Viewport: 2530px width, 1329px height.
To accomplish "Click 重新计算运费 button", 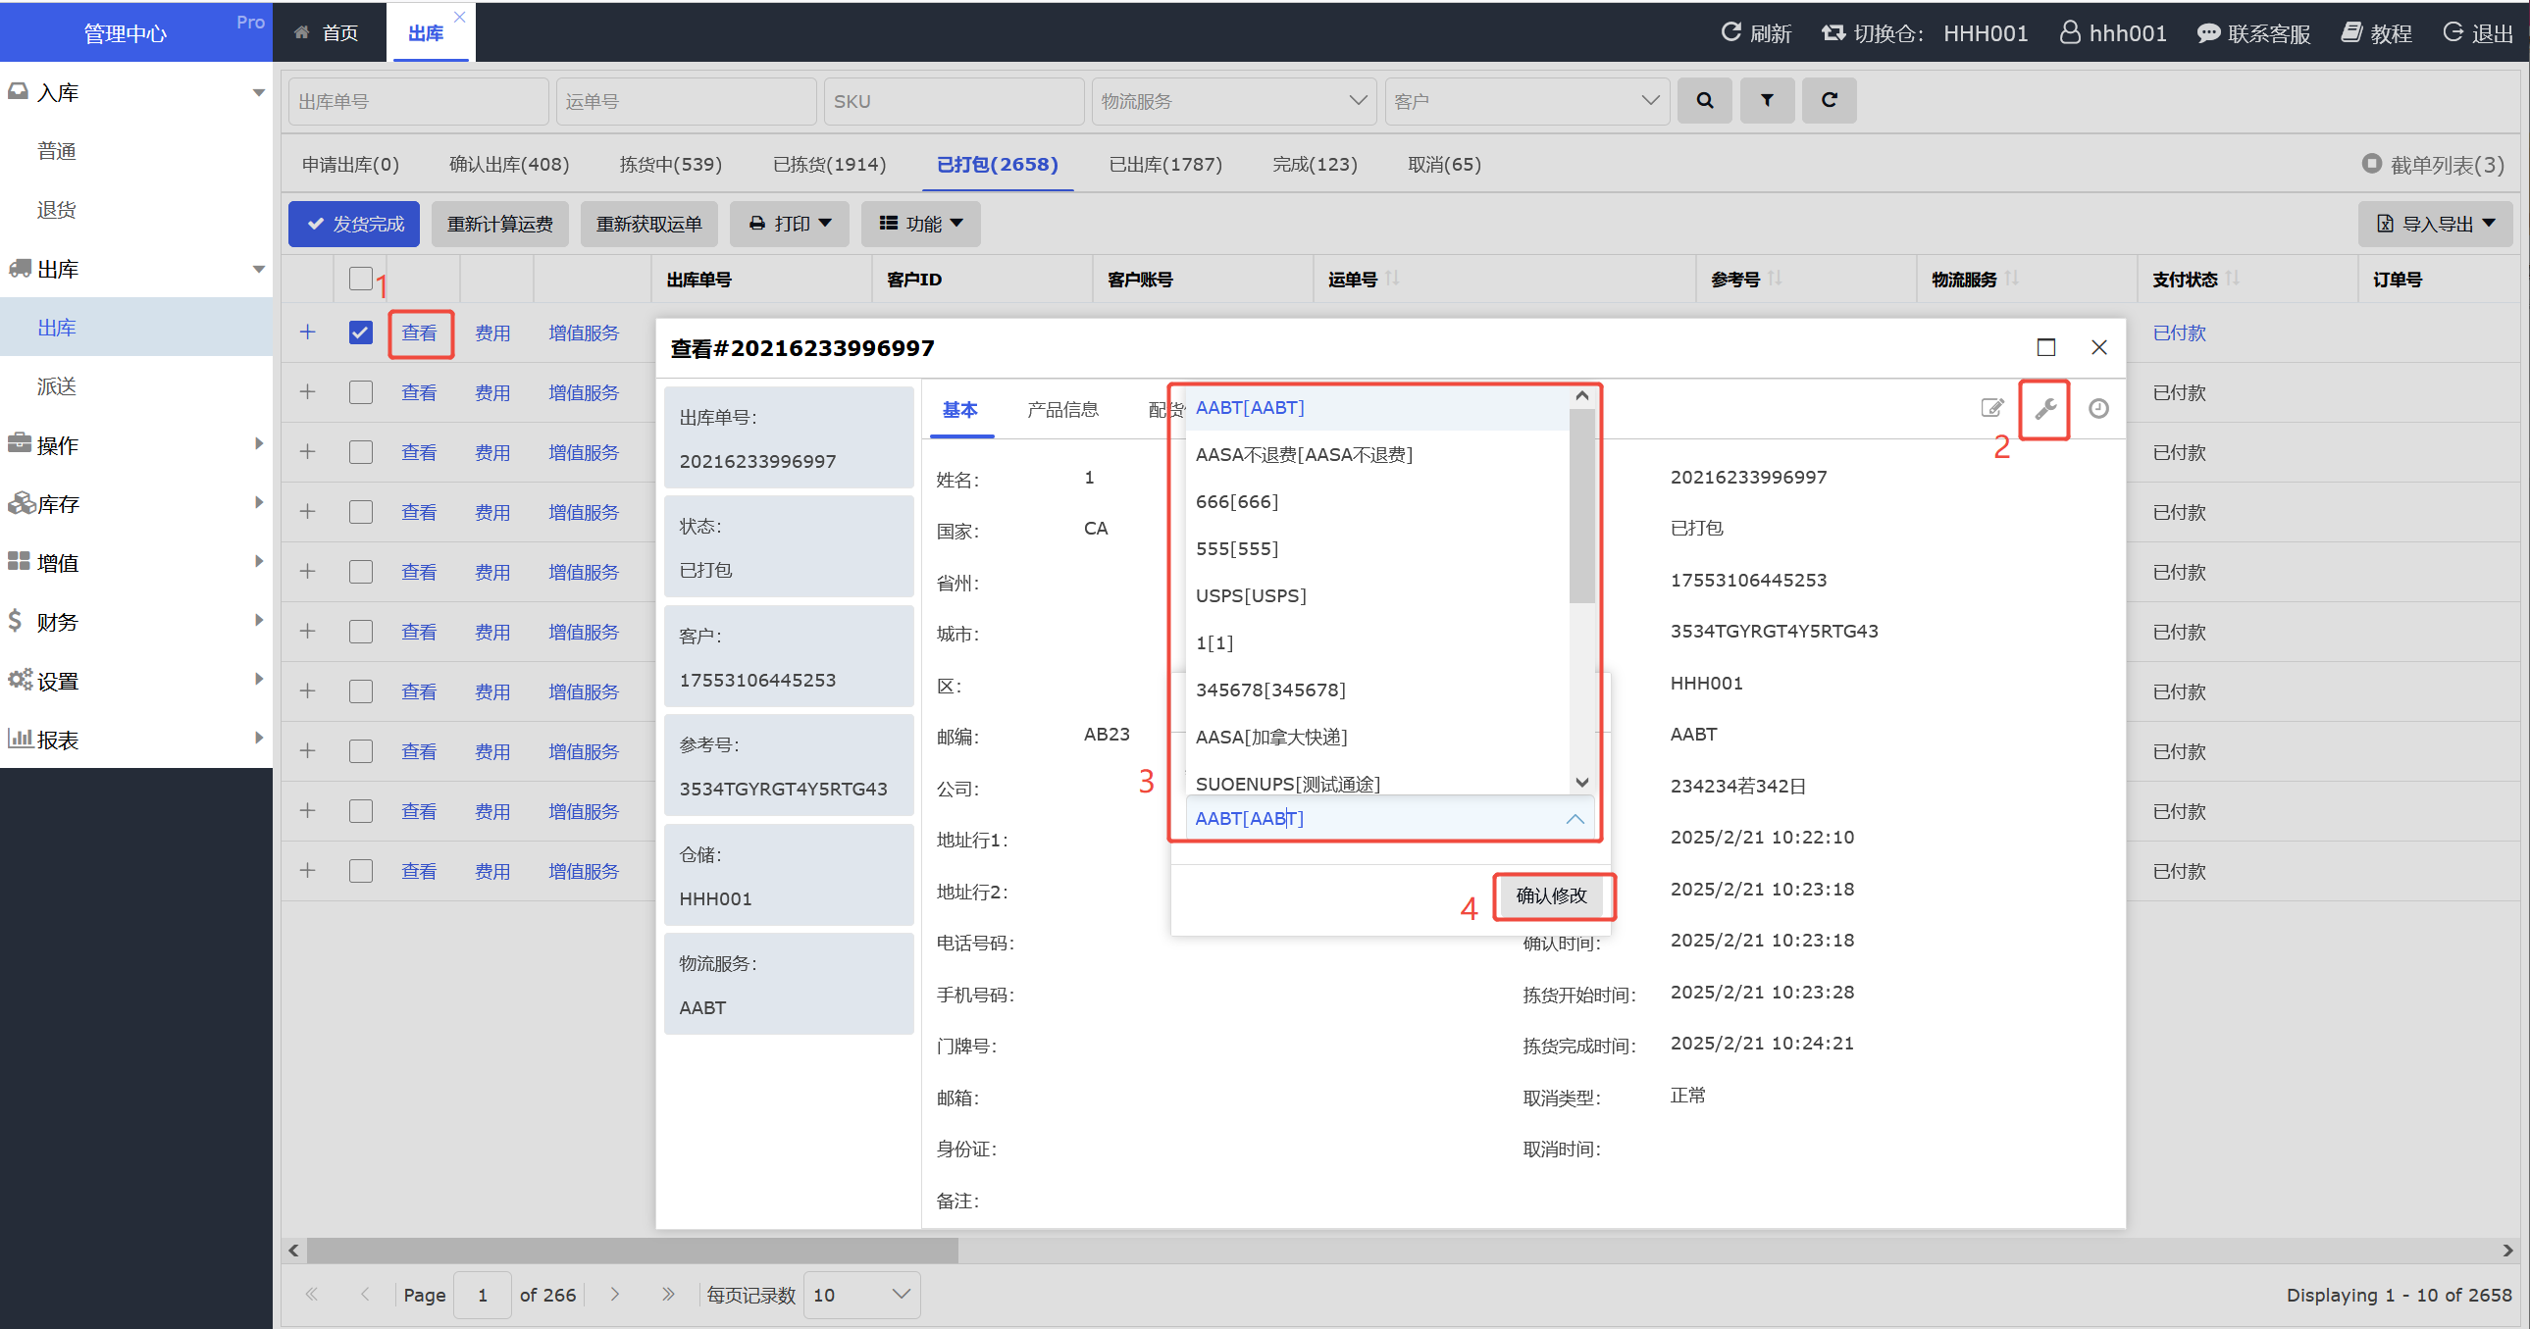I will coord(500,224).
